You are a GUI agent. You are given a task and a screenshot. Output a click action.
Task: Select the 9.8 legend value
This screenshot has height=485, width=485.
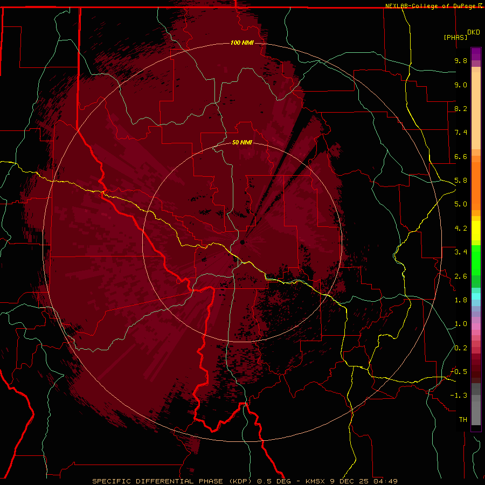tap(461, 60)
